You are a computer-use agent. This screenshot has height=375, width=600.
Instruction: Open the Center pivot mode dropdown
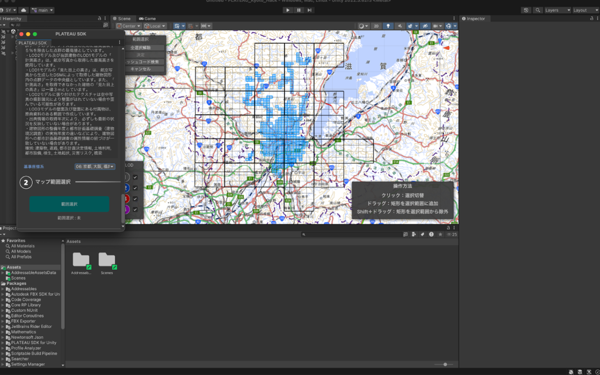[x=129, y=26]
